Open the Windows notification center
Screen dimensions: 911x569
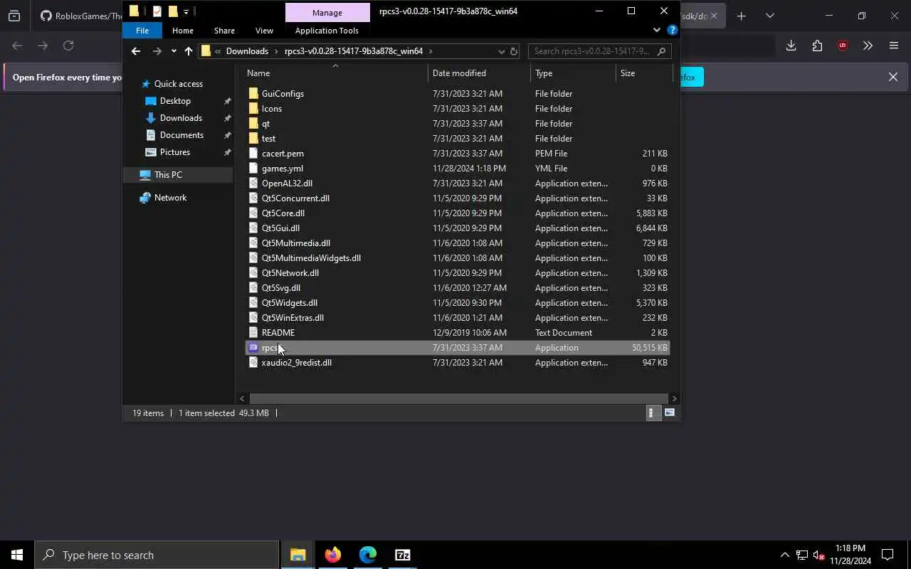(x=888, y=555)
